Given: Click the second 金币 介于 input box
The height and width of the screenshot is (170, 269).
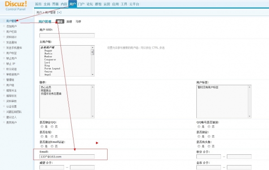Looking at the screenshot, I should click(239, 167).
